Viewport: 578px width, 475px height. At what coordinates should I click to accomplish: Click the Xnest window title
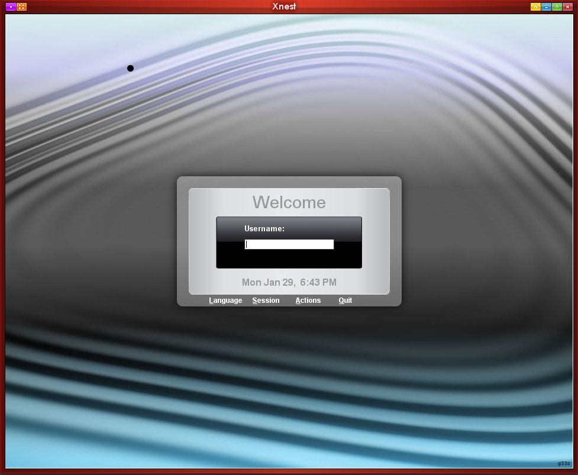click(x=284, y=7)
